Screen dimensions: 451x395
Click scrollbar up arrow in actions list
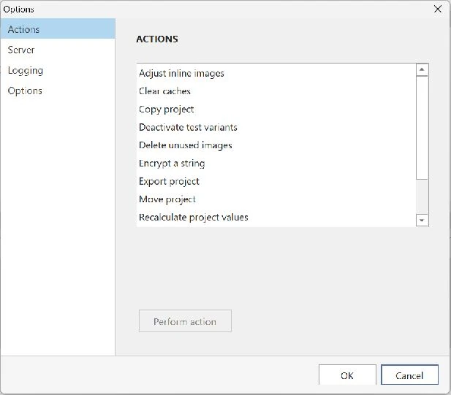[x=422, y=70]
